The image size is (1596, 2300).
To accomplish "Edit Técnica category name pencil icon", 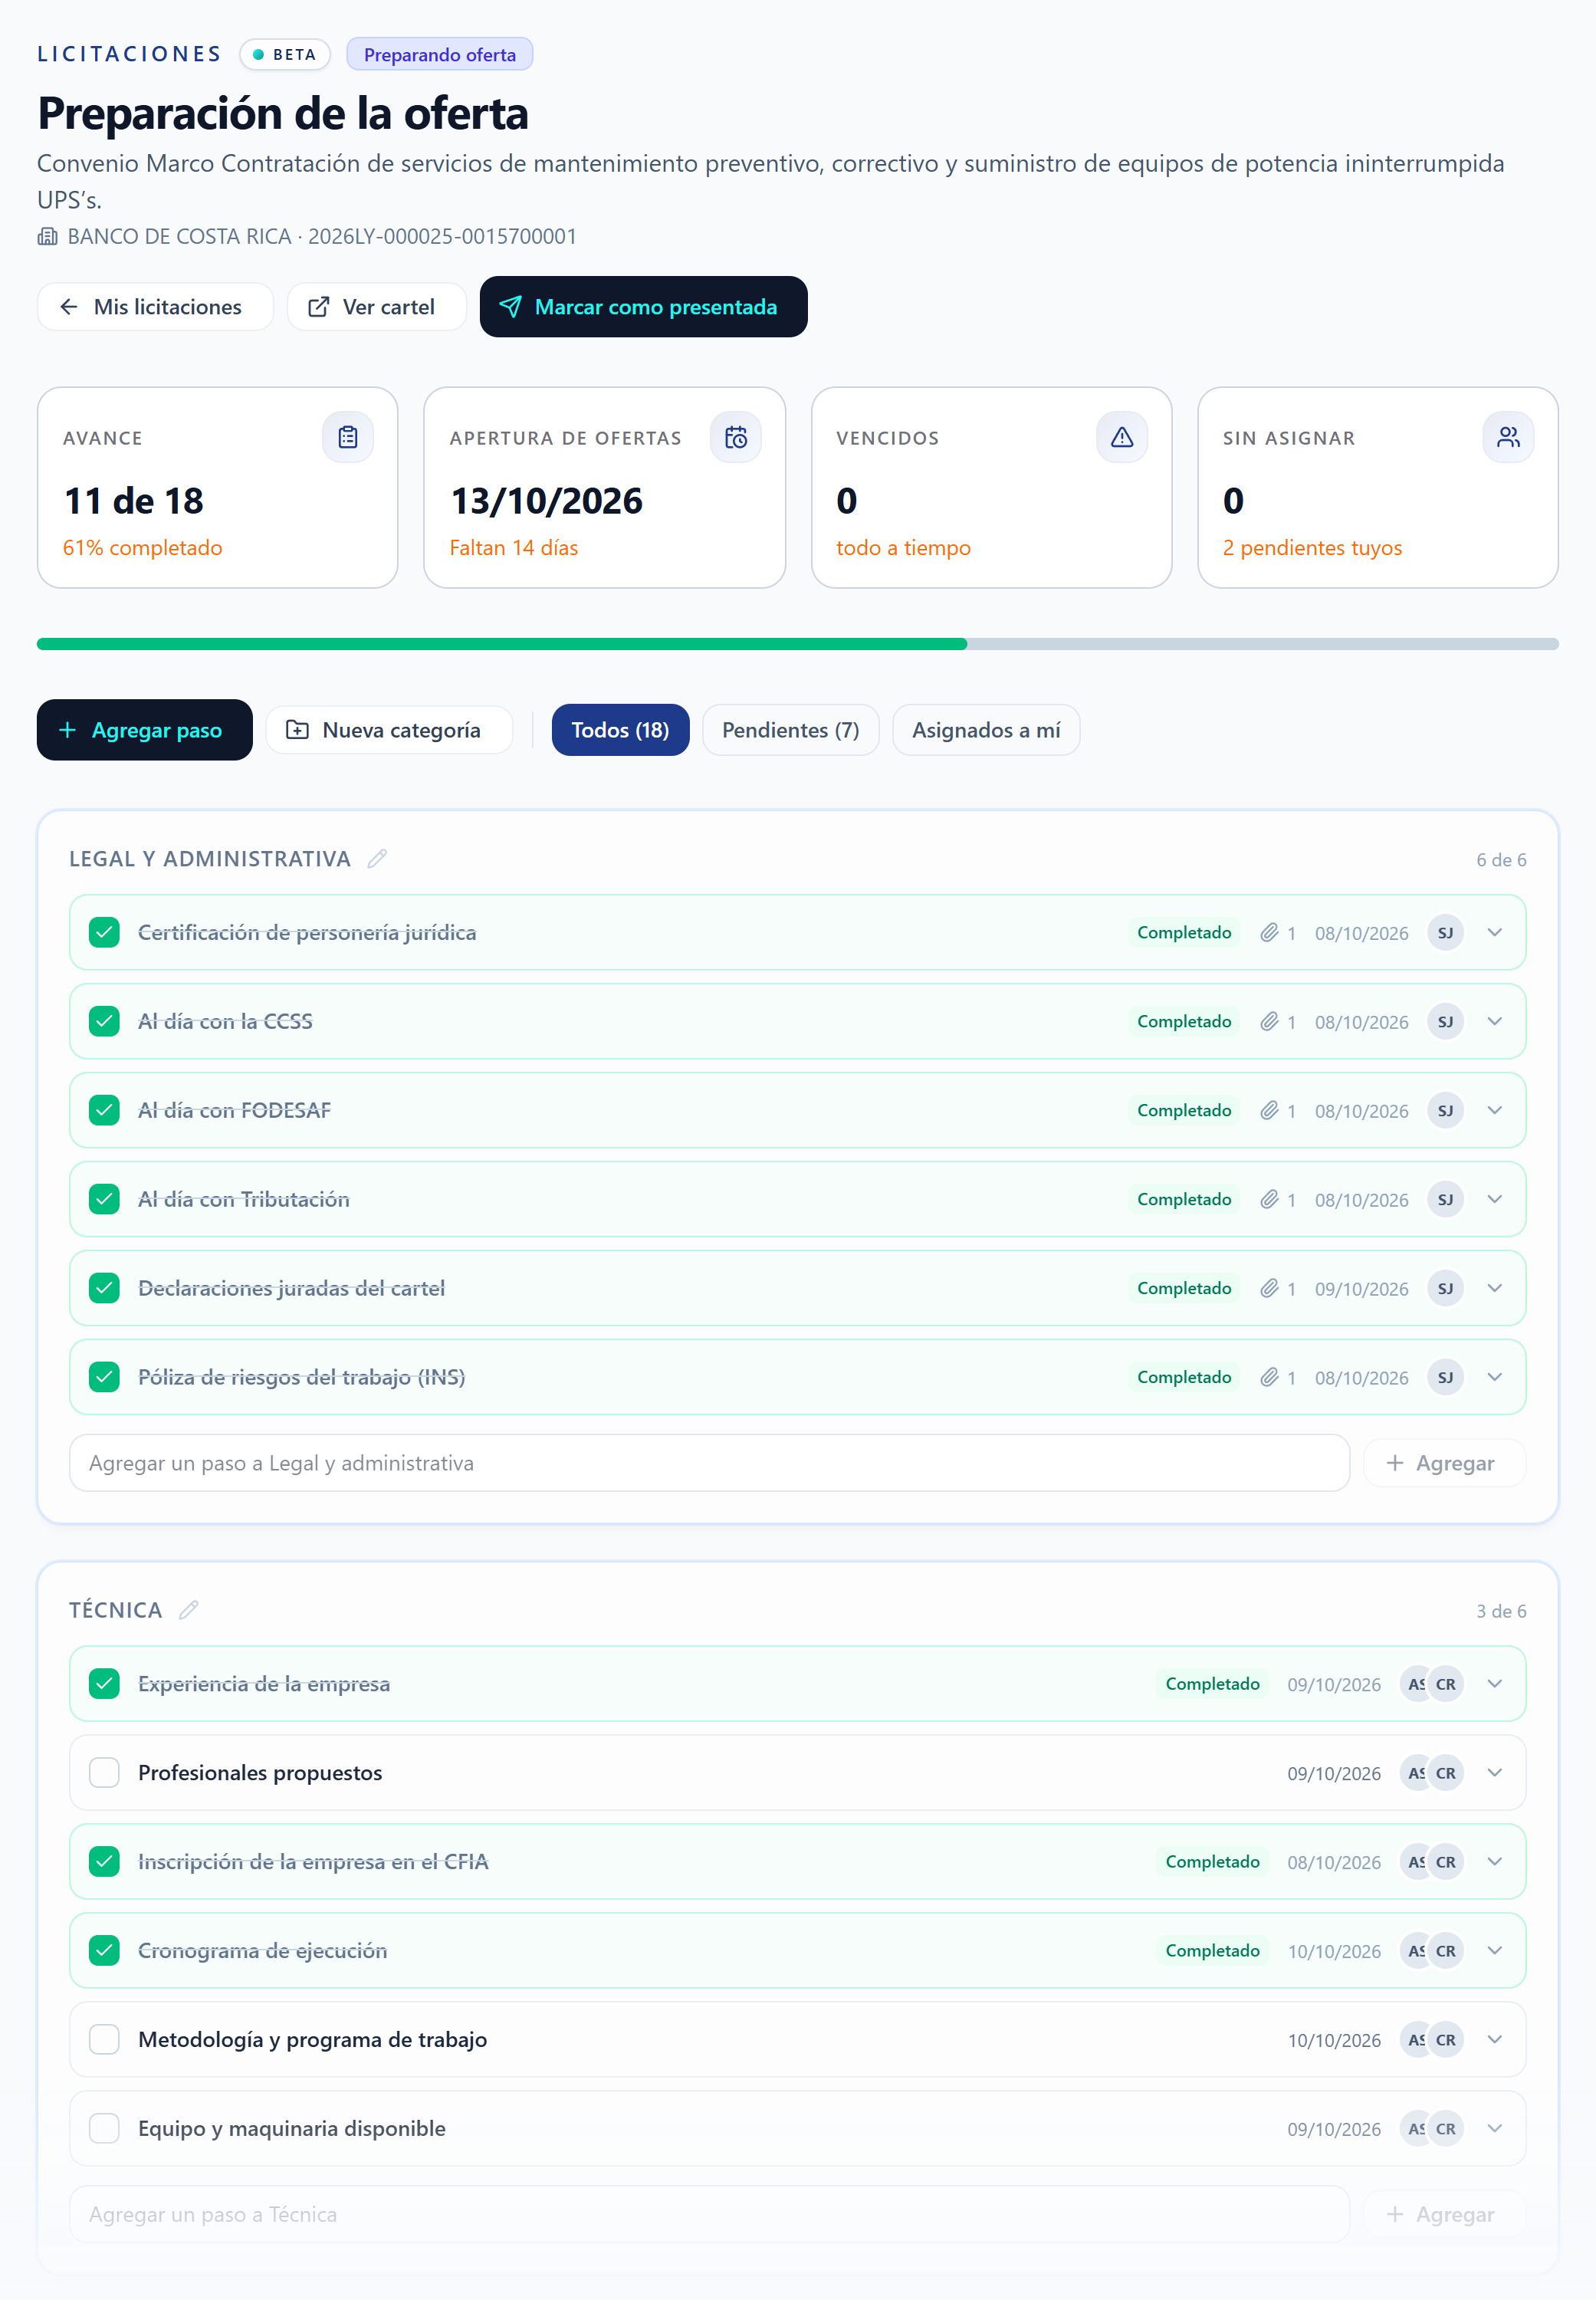I will click(188, 1610).
